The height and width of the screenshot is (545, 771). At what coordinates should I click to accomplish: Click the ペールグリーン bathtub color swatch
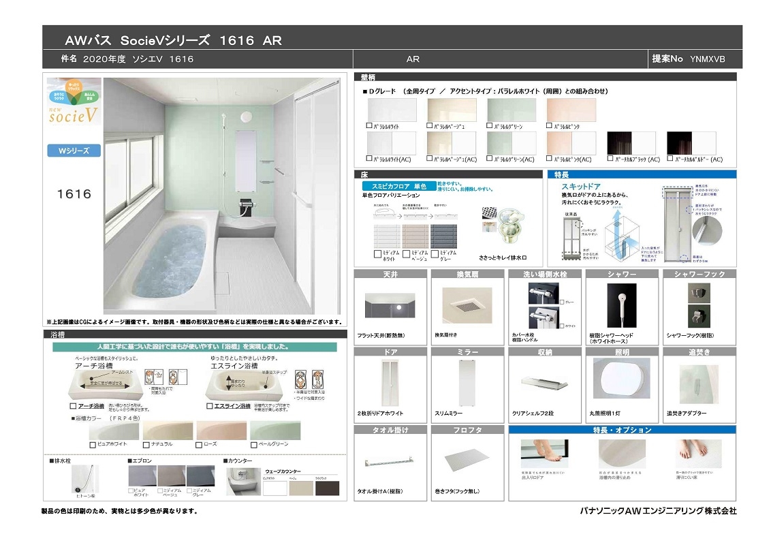coord(275,431)
